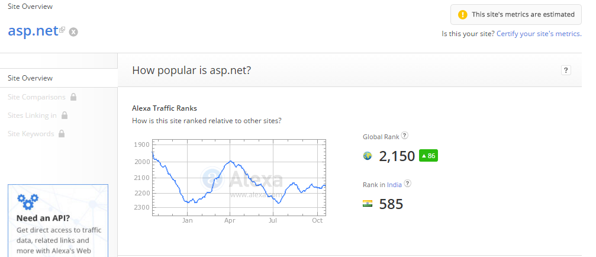596x257 pixels.
Task: Click the lock icon next to Site Keywords
Action: pos(62,133)
